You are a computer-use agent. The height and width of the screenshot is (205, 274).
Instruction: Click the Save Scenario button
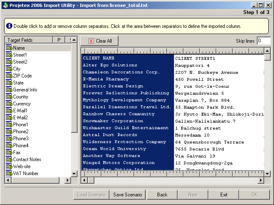tap(128, 195)
